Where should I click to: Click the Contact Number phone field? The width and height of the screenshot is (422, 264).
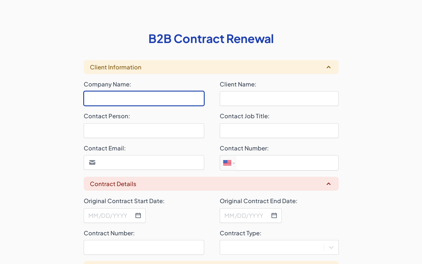[287, 163]
